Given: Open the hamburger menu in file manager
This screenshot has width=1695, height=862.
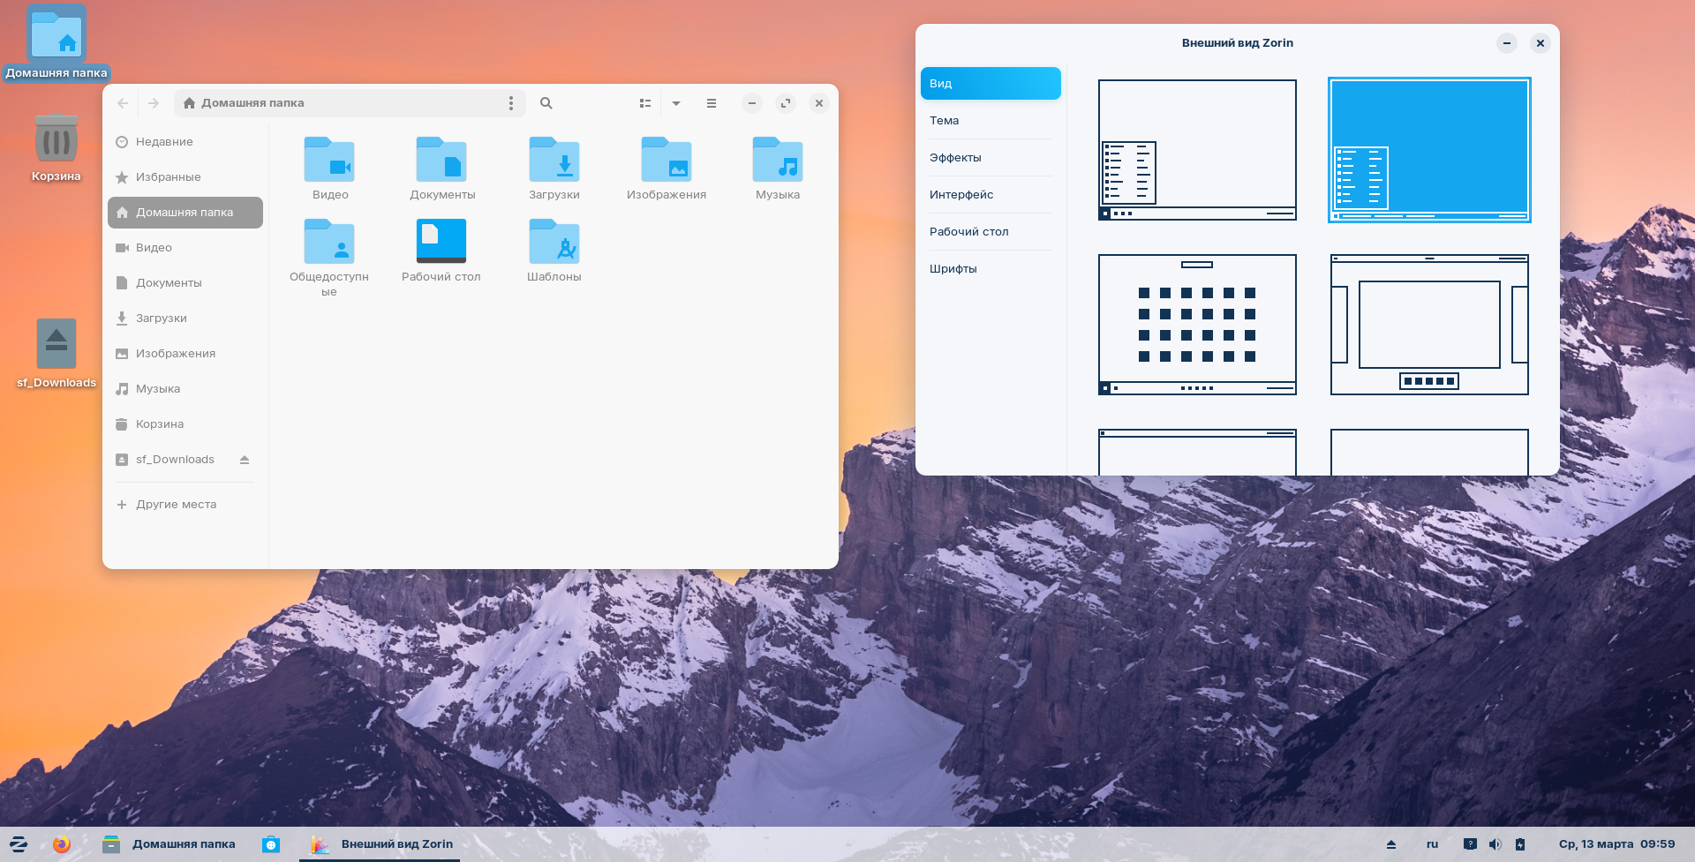Looking at the screenshot, I should [712, 103].
